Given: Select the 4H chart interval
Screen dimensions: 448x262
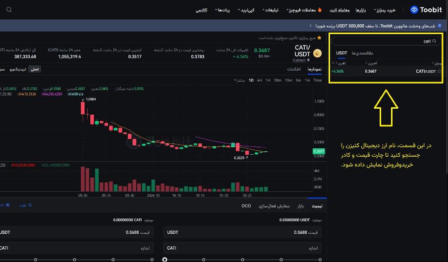Looking at the screenshot, I should [259, 81].
